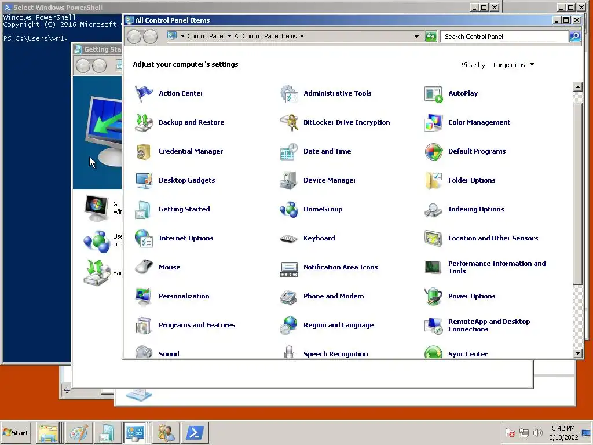
Task: Click the Programs and Features icon
Action: pos(144,326)
